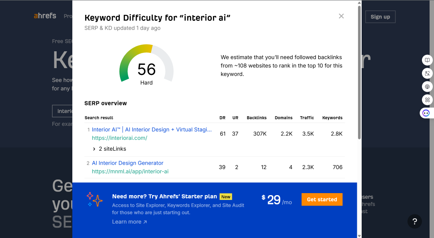The width and height of the screenshot is (434, 238).
Task: Open https://interiorai.com/ URL link
Action: [x=120, y=138]
